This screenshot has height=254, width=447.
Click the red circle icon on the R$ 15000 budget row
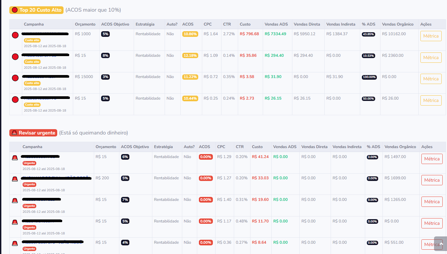pos(15,78)
